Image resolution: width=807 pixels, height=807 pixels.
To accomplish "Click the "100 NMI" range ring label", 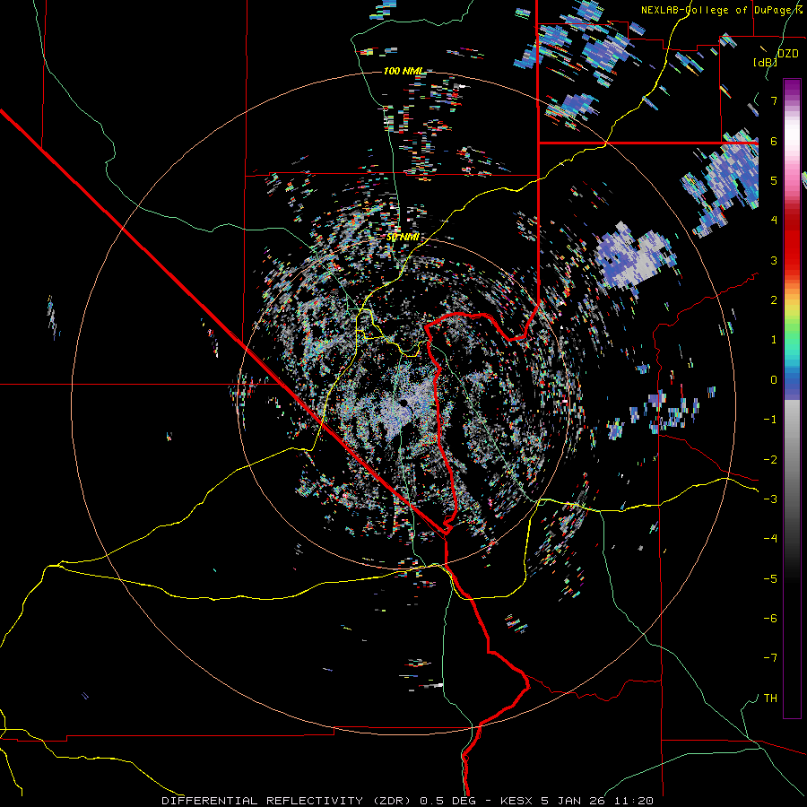I will (404, 71).
